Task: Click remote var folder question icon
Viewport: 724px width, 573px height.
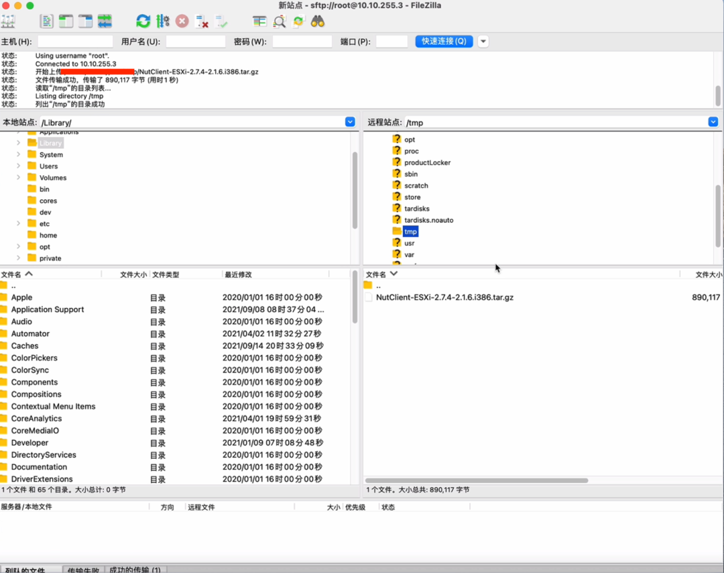Action: point(397,254)
